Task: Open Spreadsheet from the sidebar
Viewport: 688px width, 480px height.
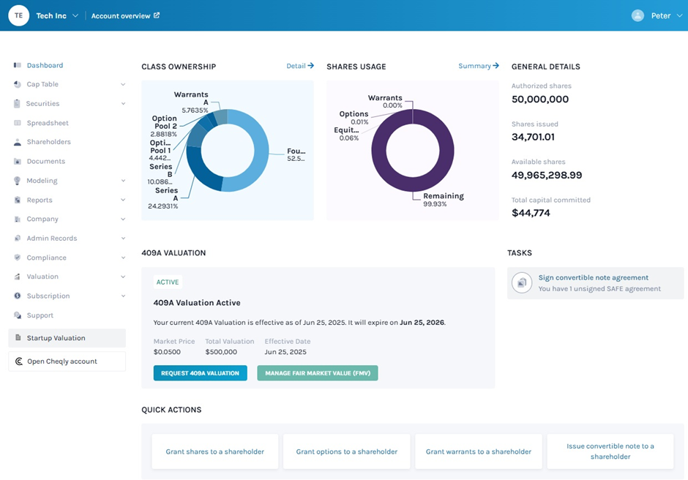Action: point(48,123)
